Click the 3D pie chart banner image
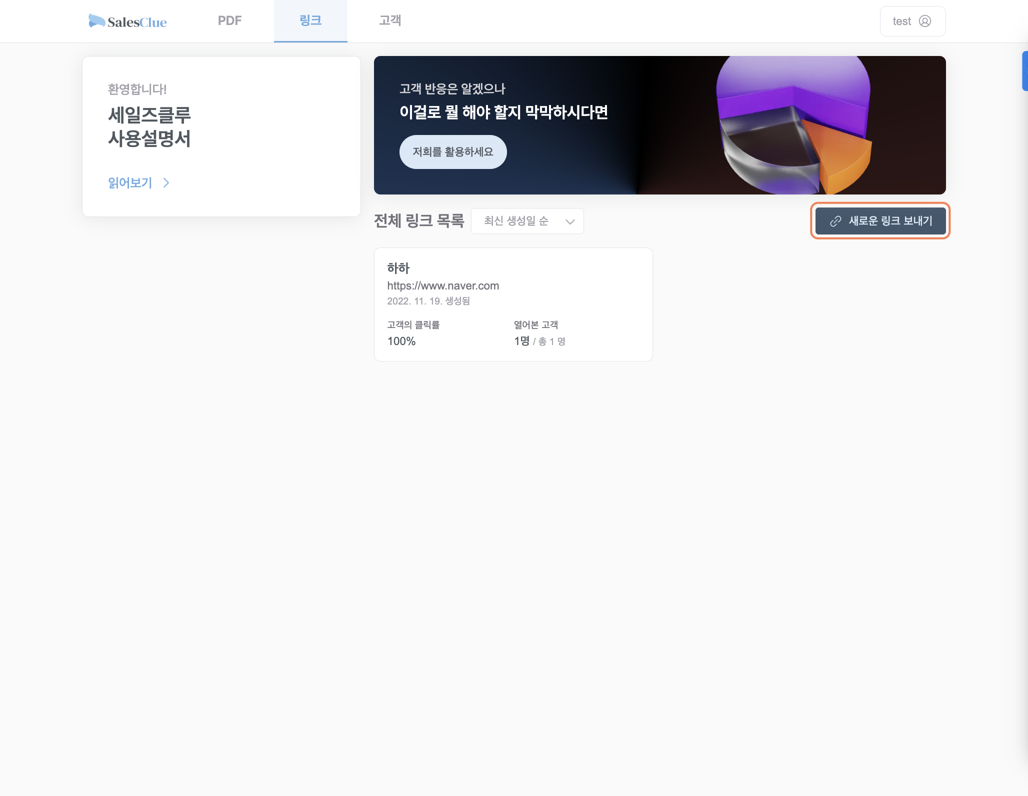The height and width of the screenshot is (796, 1028). pos(794,125)
